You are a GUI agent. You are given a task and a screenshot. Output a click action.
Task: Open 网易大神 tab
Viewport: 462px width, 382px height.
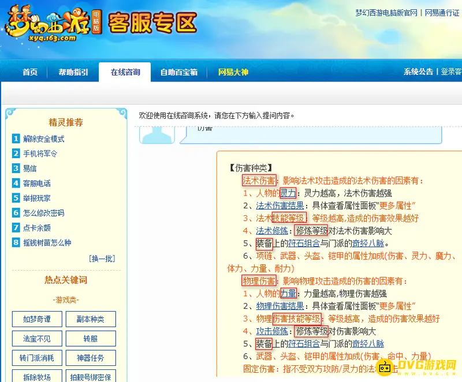coord(233,72)
